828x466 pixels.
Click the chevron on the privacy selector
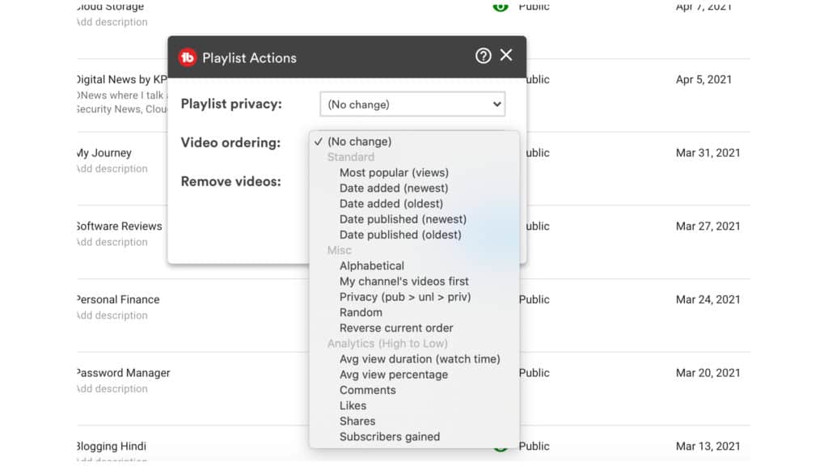[x=495, y=104]
